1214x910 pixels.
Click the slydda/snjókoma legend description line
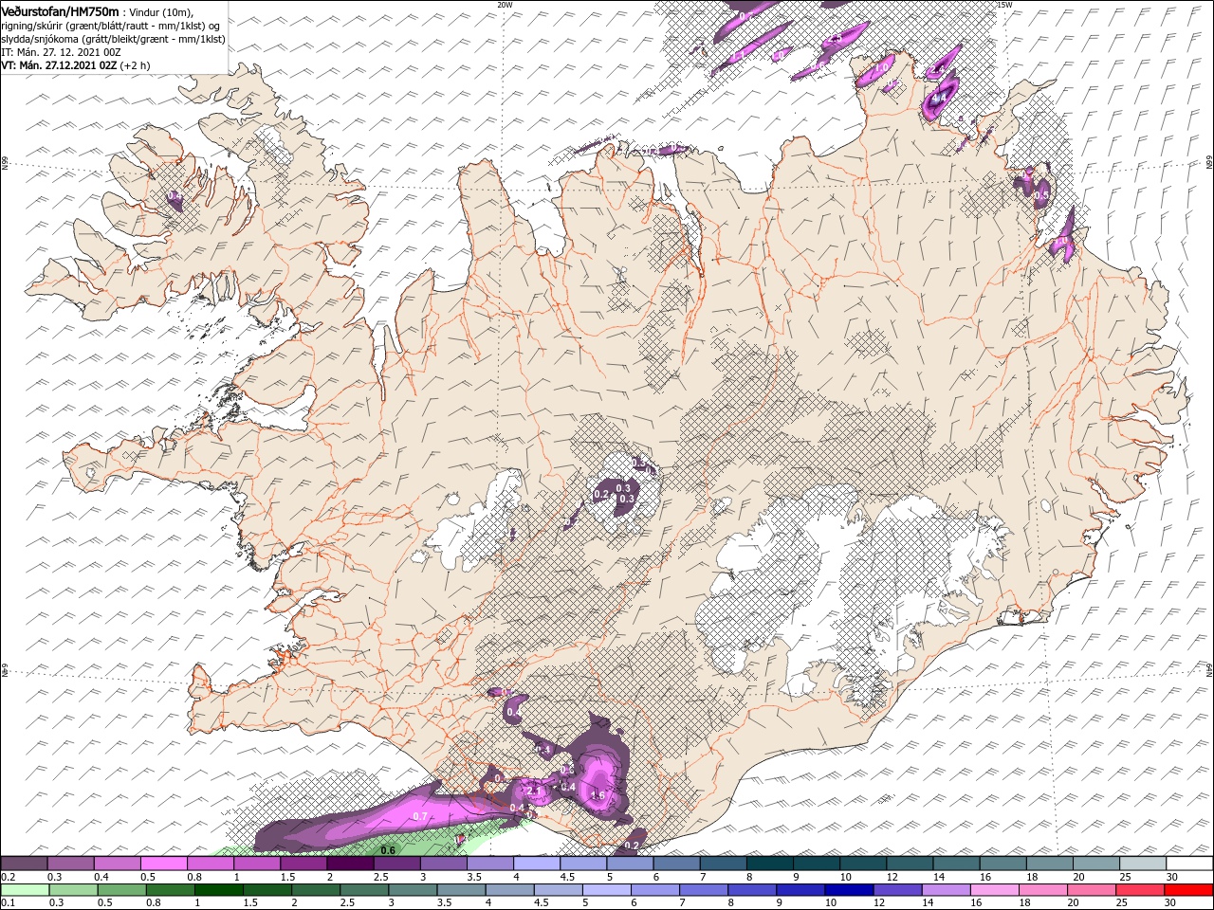113,39
